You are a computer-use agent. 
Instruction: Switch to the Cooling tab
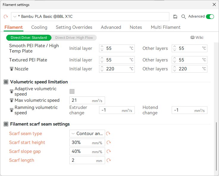point(39,27)
